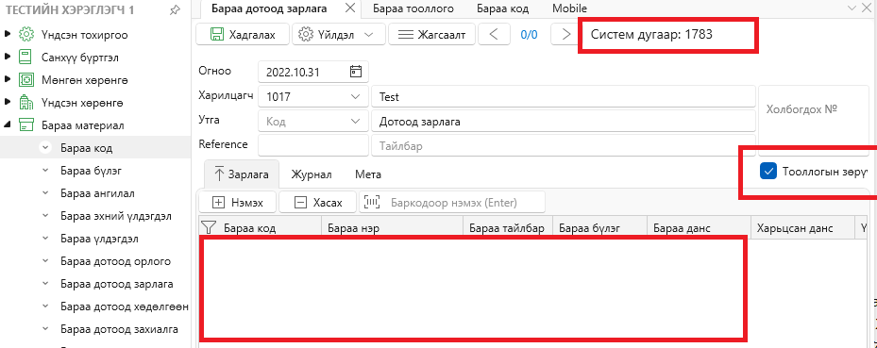Toggle the Тооллогын зөрүү checkbox
Viewport: 877px width, 348px height.
(768, 172)
